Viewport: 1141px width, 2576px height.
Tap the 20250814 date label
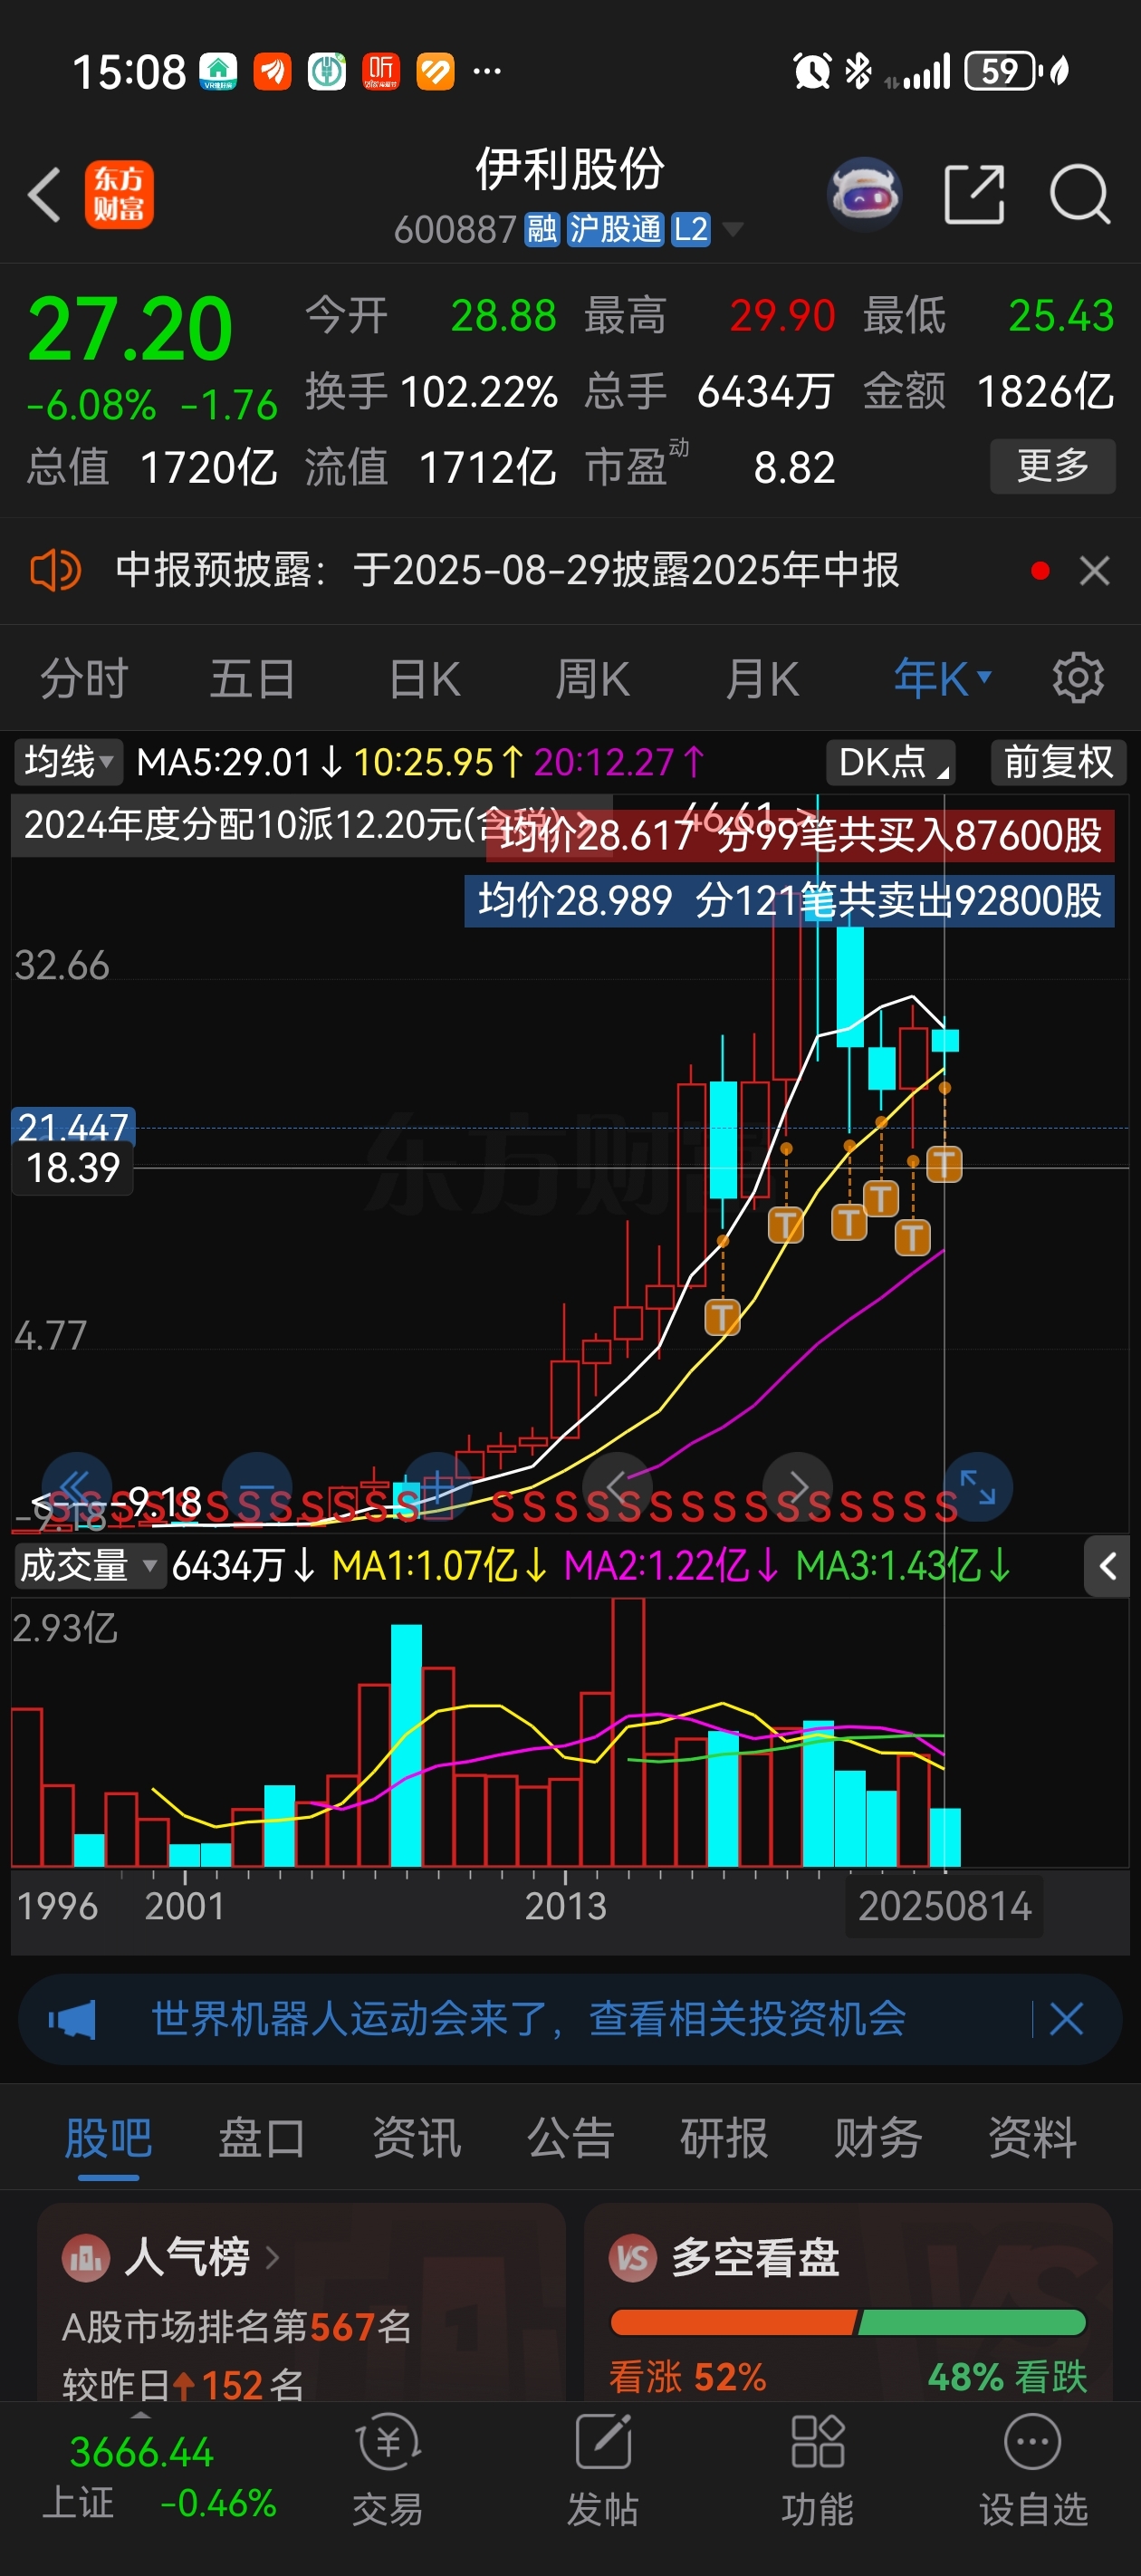tap(944, 1907)
